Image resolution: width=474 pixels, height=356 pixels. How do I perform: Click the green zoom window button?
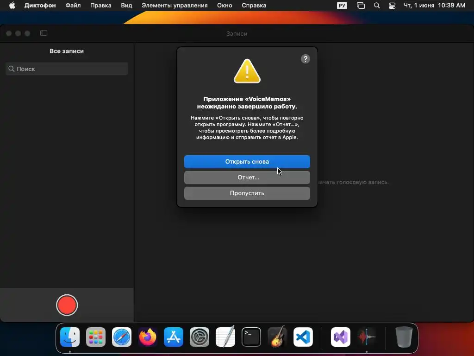pos(27,33)
